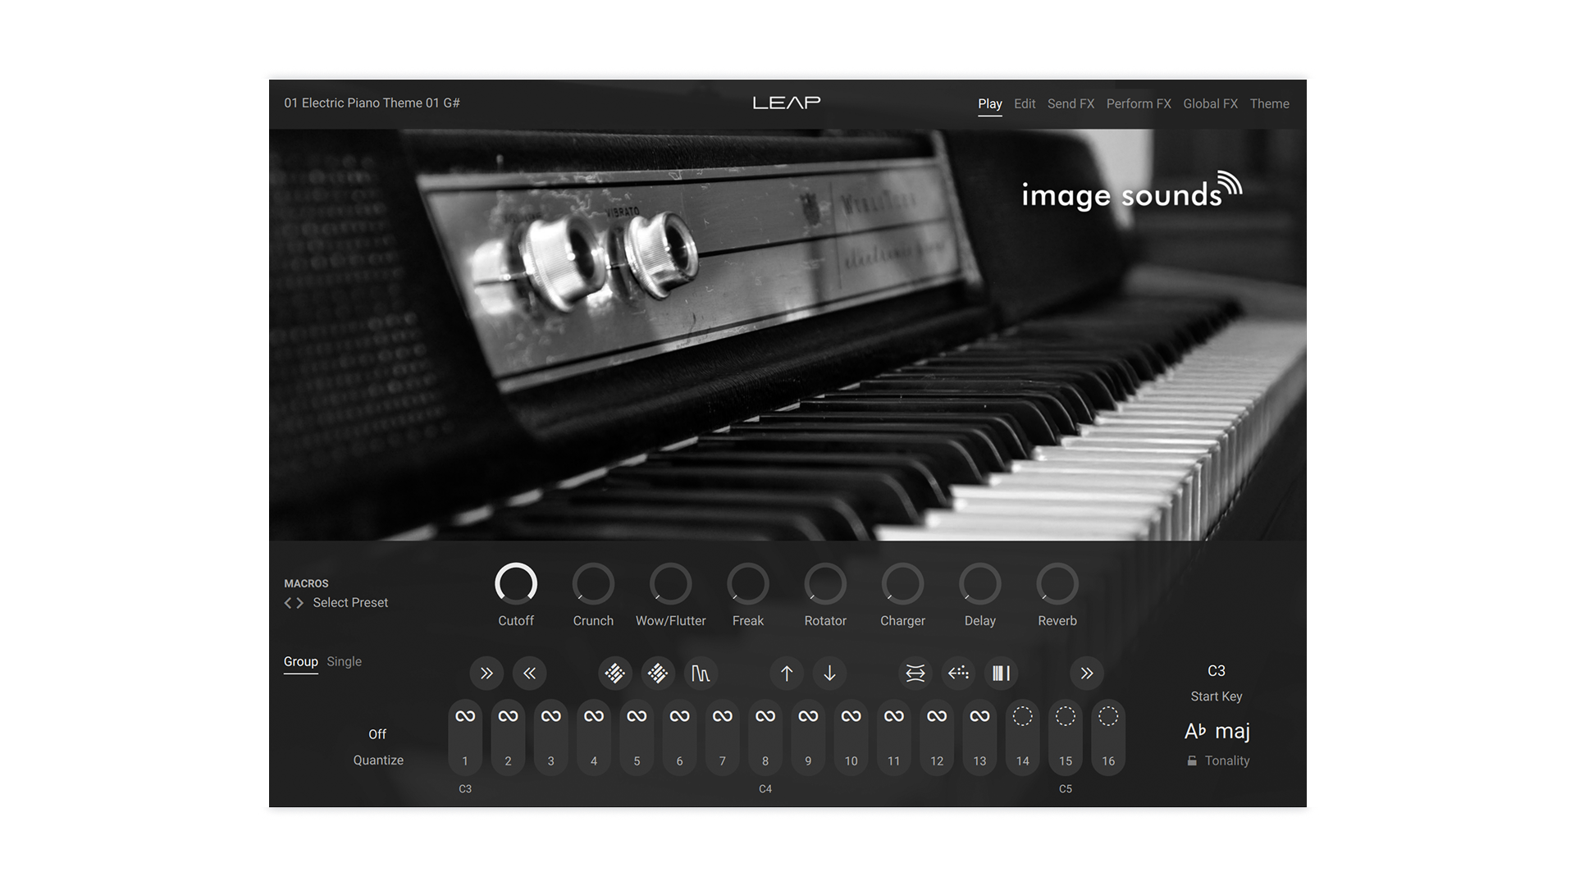Open the Perform FX page

pos(1139,103)
